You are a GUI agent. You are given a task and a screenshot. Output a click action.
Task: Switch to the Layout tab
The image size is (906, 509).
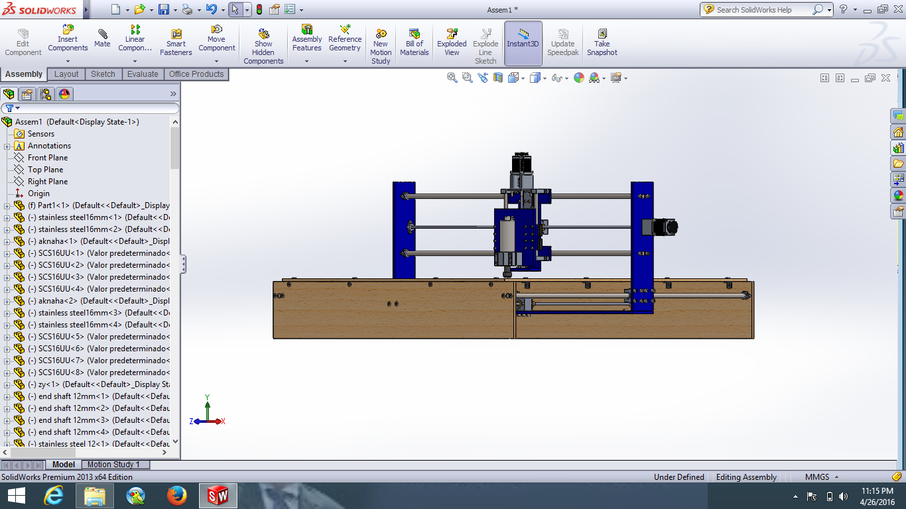(x=66, y=74)
